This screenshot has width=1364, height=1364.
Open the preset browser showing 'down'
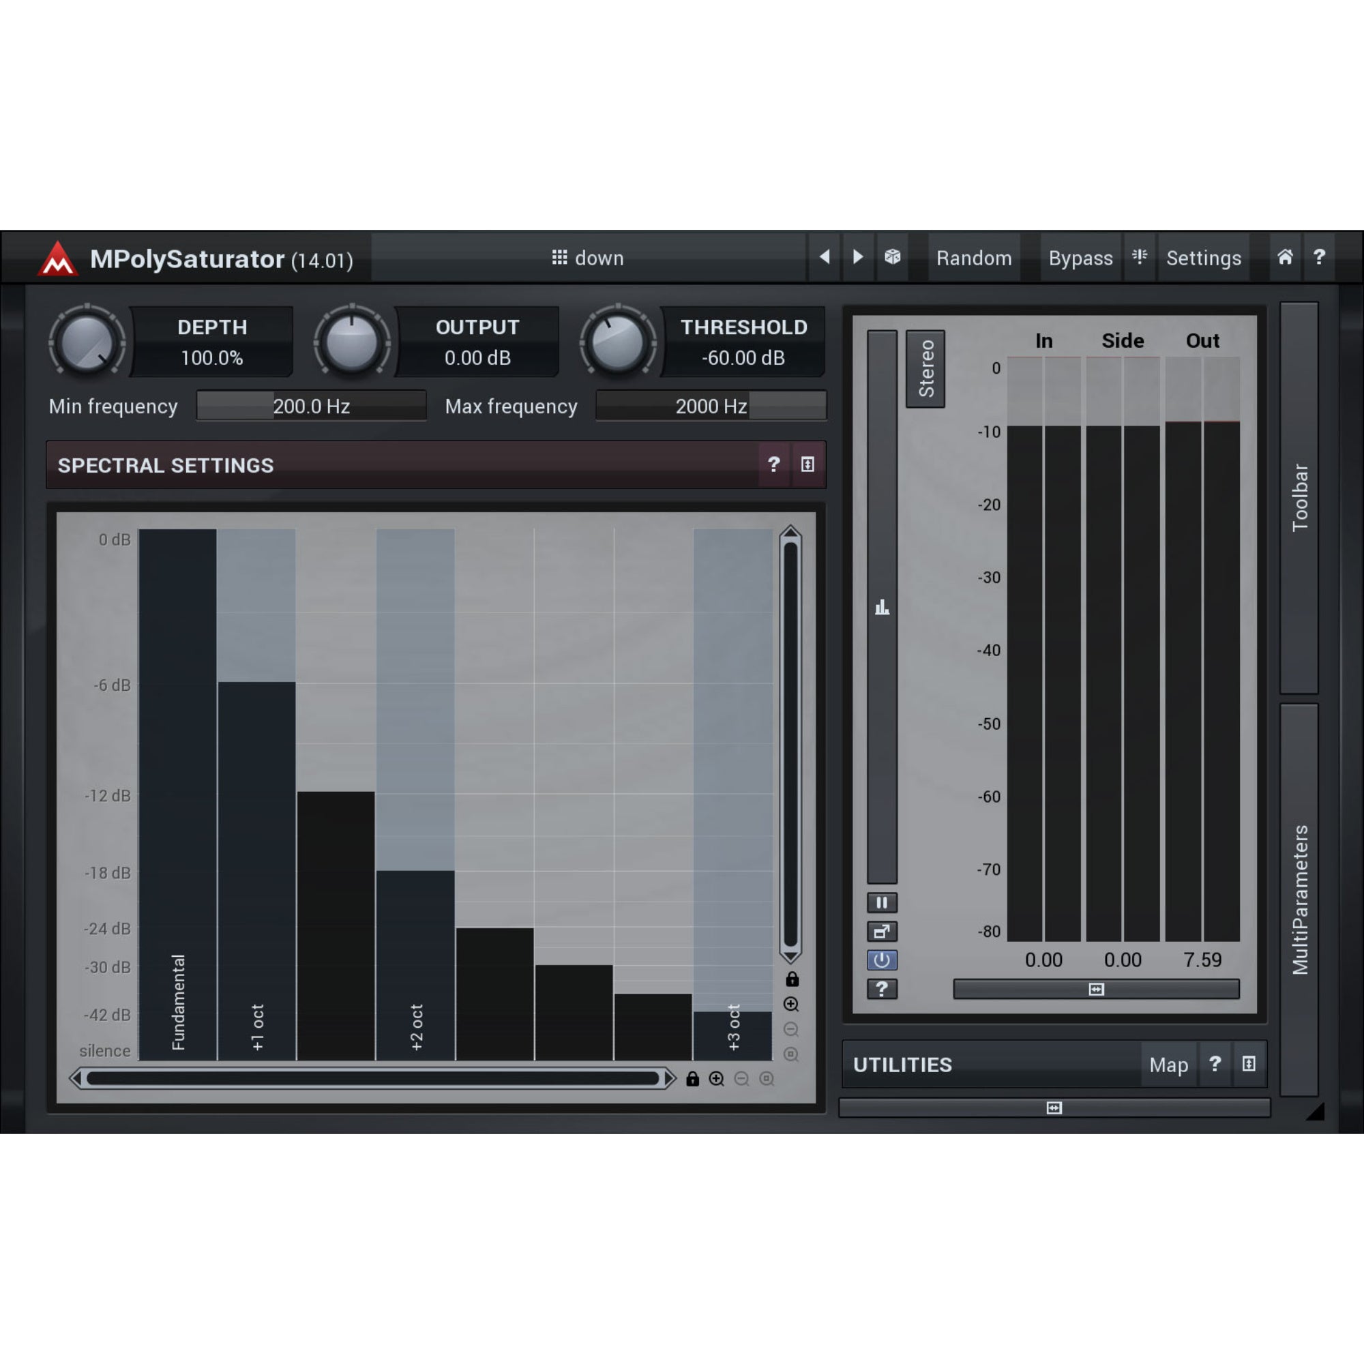click(x=588, y=258)
